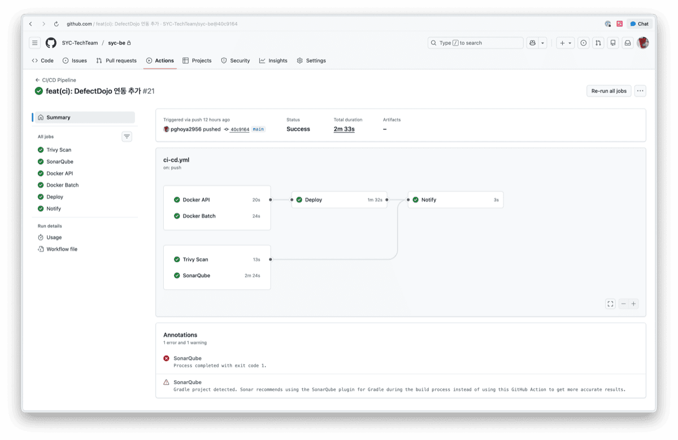
Task: Open the pull requests icon in header
Action: click(598, 43)
